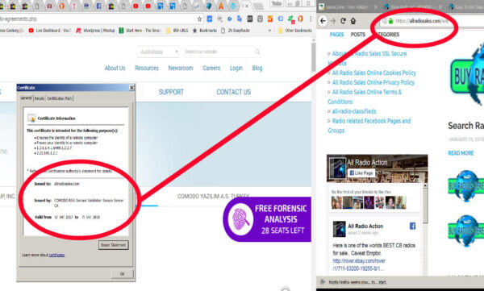Open the Australasia region dropdown
Image resolution: width=484 pixels, height=291 pixels.
pos(158,52)
